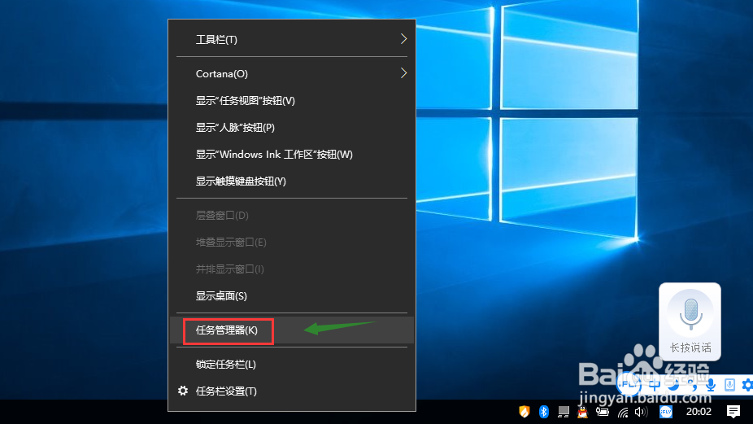The image size is (753, 424).
Task: Toggle 锁定任务栏(L) option
Action: point(291,365)
